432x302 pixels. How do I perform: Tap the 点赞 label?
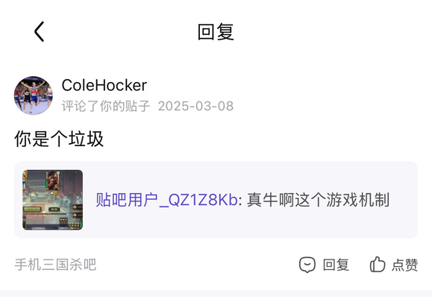pos(404,265)
